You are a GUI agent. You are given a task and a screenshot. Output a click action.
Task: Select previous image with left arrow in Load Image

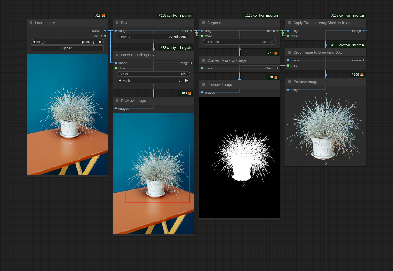coord(34,42)
